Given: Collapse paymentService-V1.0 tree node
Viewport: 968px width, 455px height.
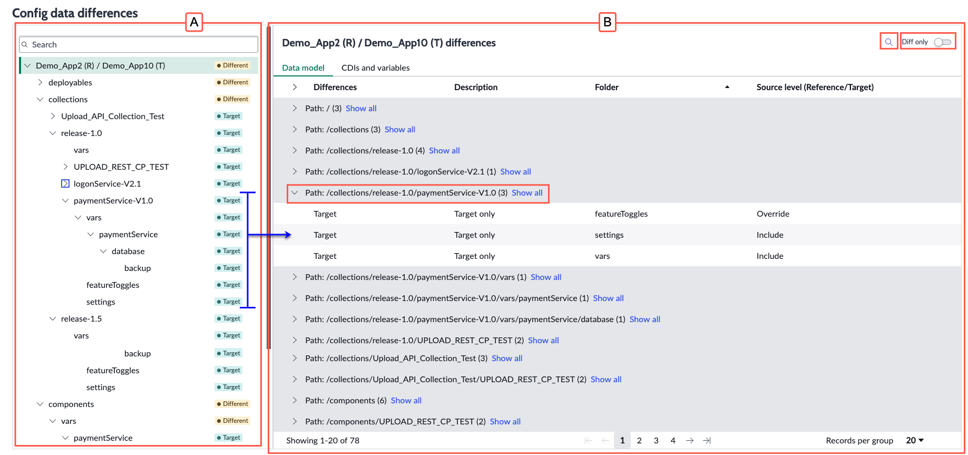Looking at the screenshot, I should pos(65,200).
